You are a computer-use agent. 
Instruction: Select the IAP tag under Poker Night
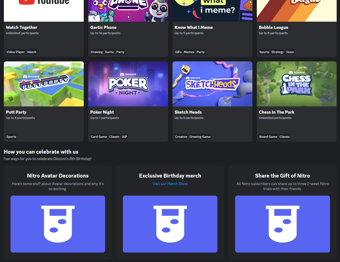[124, 136]
